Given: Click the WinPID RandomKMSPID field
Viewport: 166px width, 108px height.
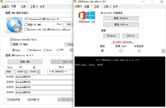Looking at the screenshot, I should pyautogui.click(x=44, y=77).
